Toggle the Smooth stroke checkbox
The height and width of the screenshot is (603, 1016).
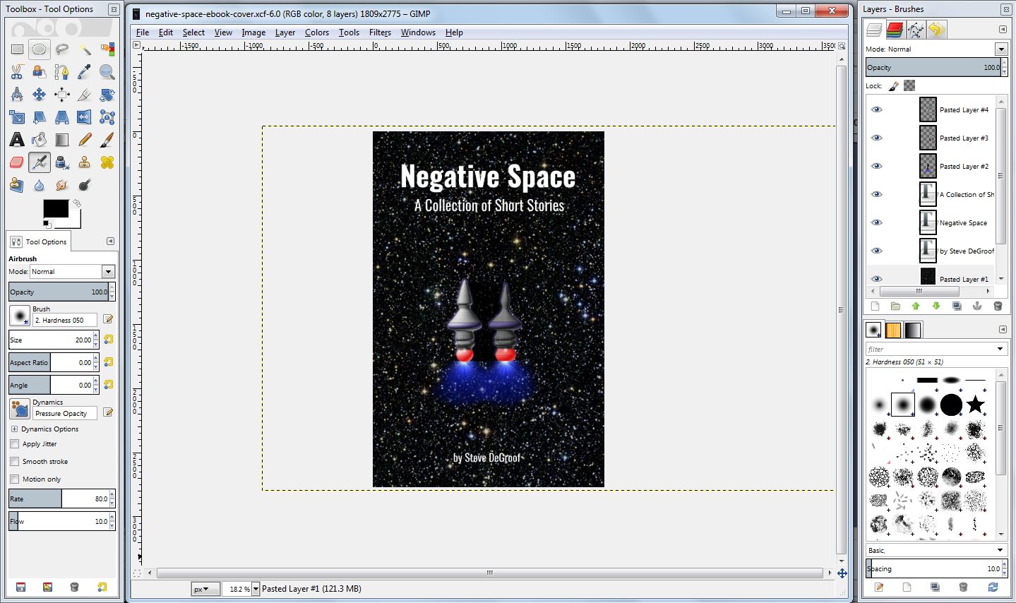click(15, 462)
